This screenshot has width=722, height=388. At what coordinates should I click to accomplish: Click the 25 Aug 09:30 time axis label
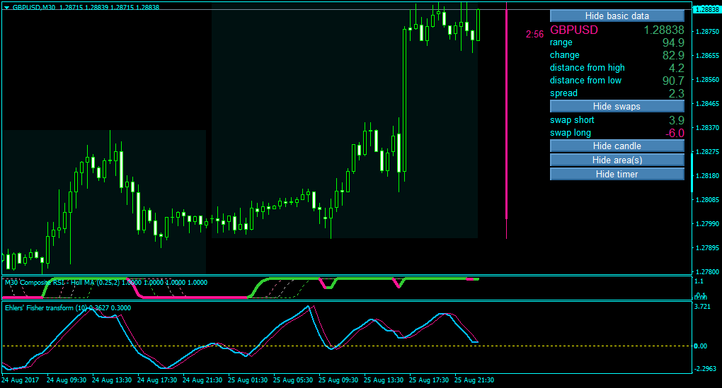pyautogui.click(x=338, y=380)
